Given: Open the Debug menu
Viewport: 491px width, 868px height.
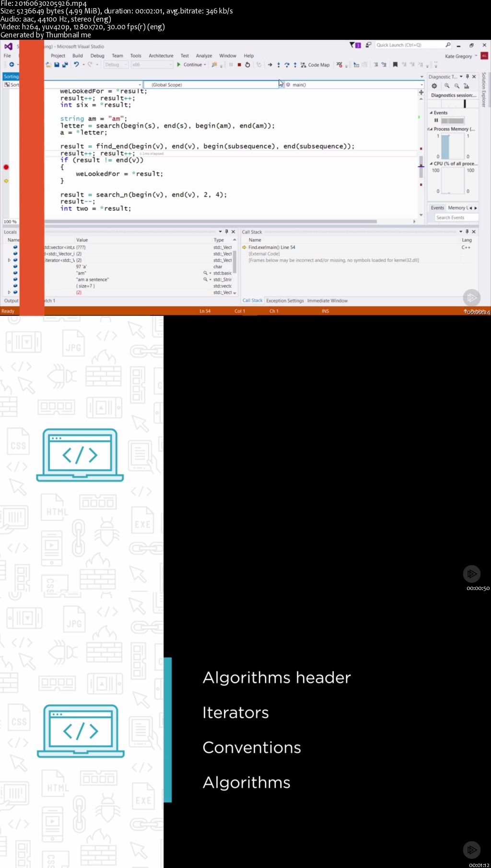Looking at the screenshot, I should (97, 56).
